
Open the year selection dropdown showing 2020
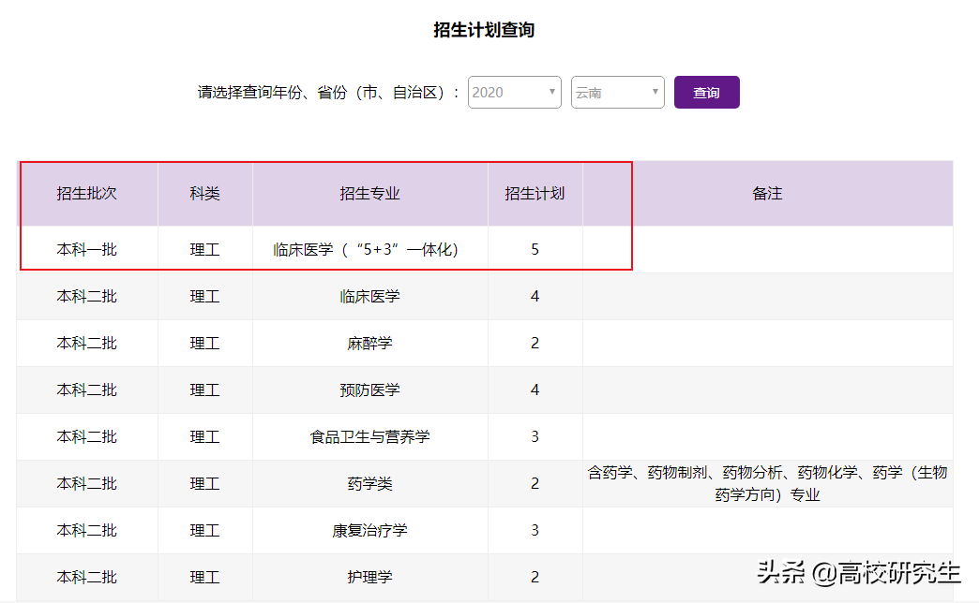click(x=514, y=92)
